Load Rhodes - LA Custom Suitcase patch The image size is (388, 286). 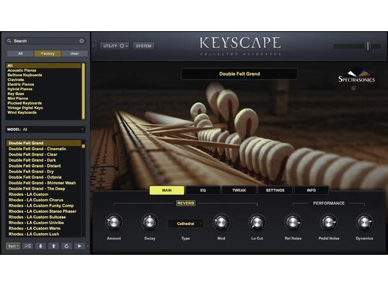pos(44,217)
